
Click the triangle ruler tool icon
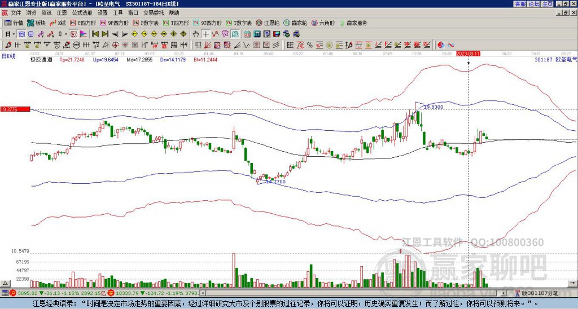click(x=106, y=45)
